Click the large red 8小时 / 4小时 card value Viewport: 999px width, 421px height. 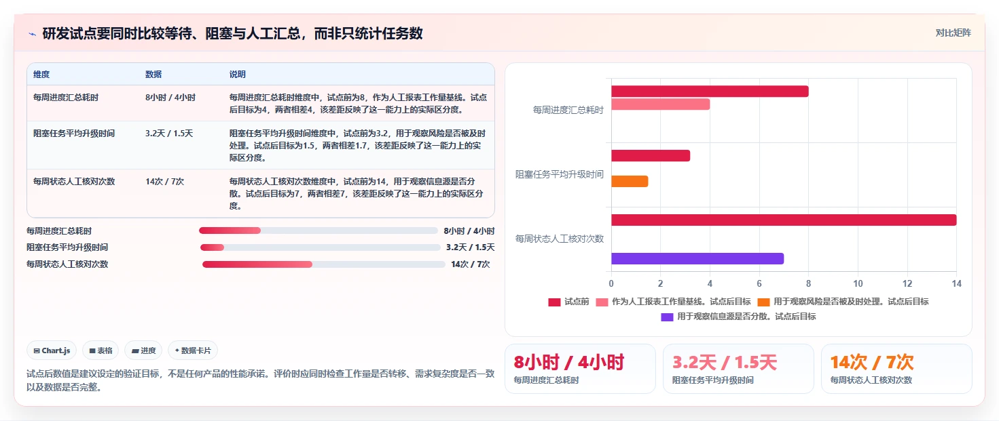point(569,362)
